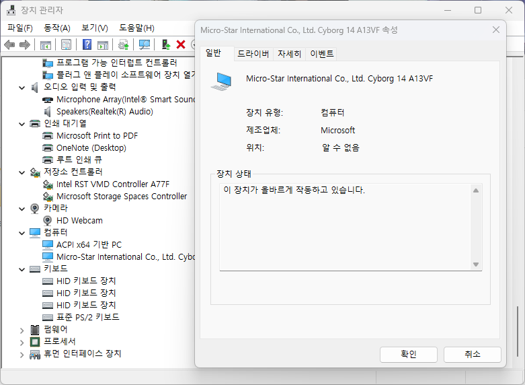Open the 파일(F) menu
525x385 pixels.
click(x=20, y=28)
